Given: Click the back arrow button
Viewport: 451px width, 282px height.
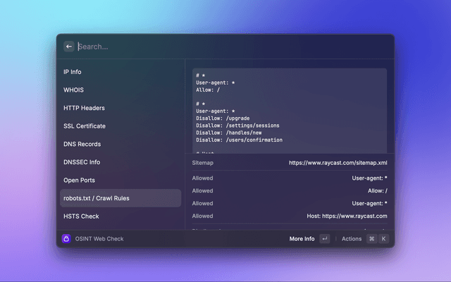Looking at the screenshot, I should click(x=69, y=47).
